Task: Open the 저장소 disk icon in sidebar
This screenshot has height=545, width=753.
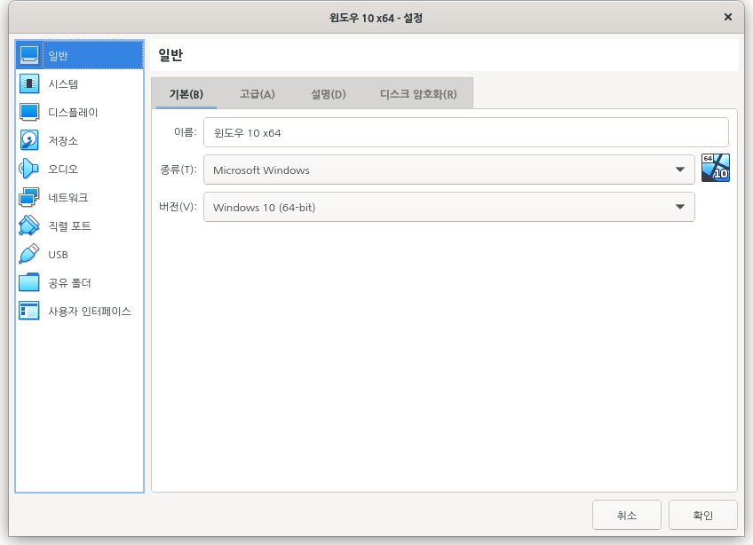Action: pyautogui.click(x=29, y=140)
